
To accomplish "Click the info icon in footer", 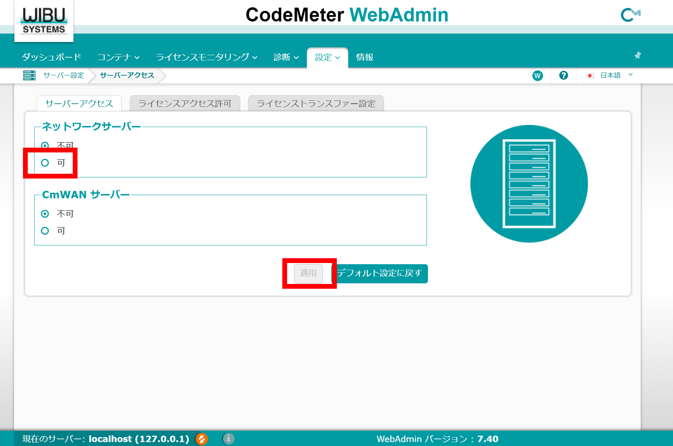I will 228,438.
